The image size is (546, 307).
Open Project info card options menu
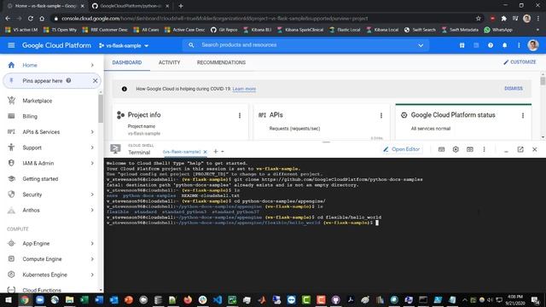tap(240, 115)
